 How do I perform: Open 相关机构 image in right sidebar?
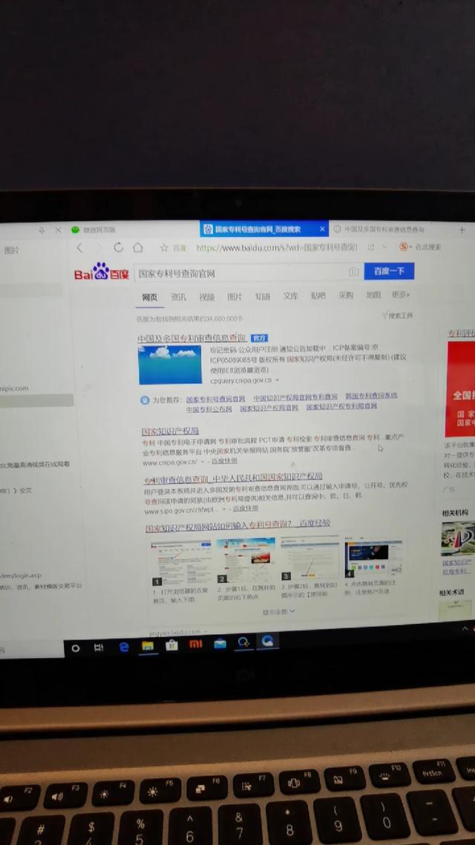click(x=458, y=538)
